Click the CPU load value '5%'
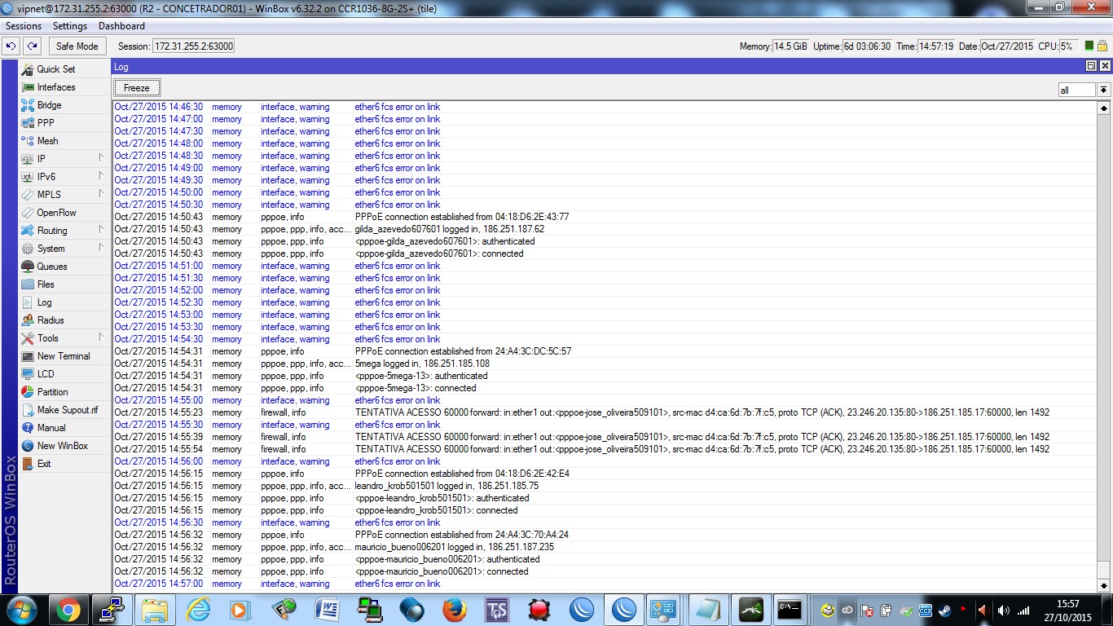The width and height of the screenshot is (1113, 626). click(1069, 46)
